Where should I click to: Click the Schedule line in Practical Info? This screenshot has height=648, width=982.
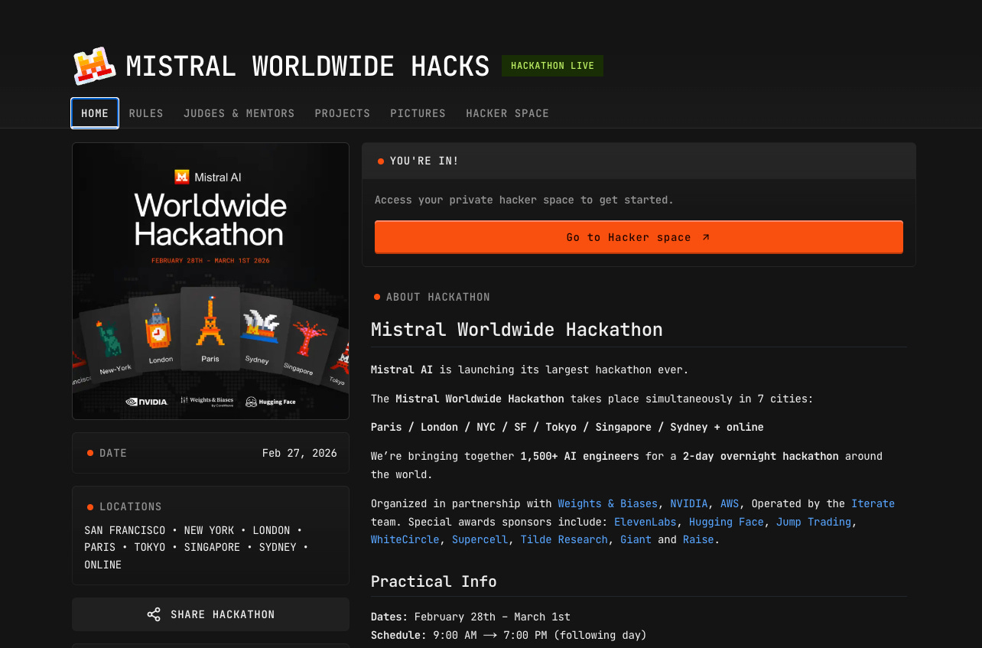coord(509,635)
